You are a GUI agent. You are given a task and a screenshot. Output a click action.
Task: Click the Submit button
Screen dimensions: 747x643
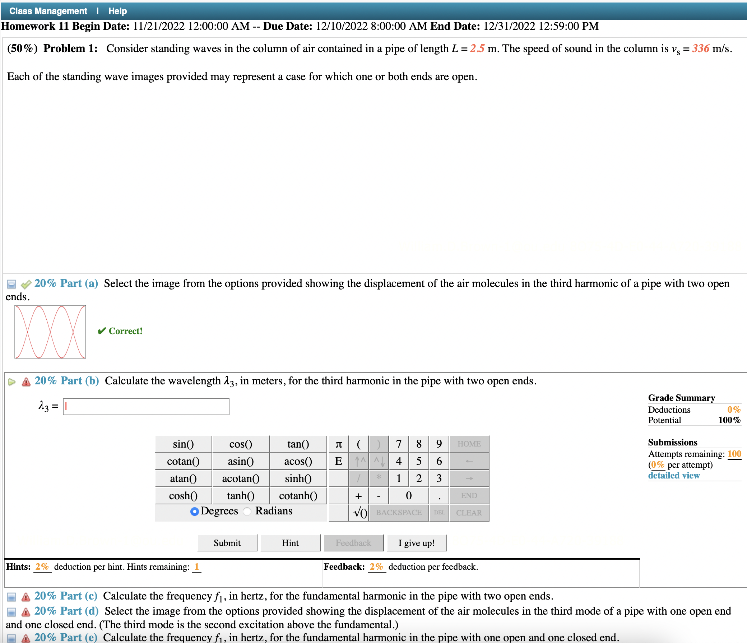tap(227, 543)
